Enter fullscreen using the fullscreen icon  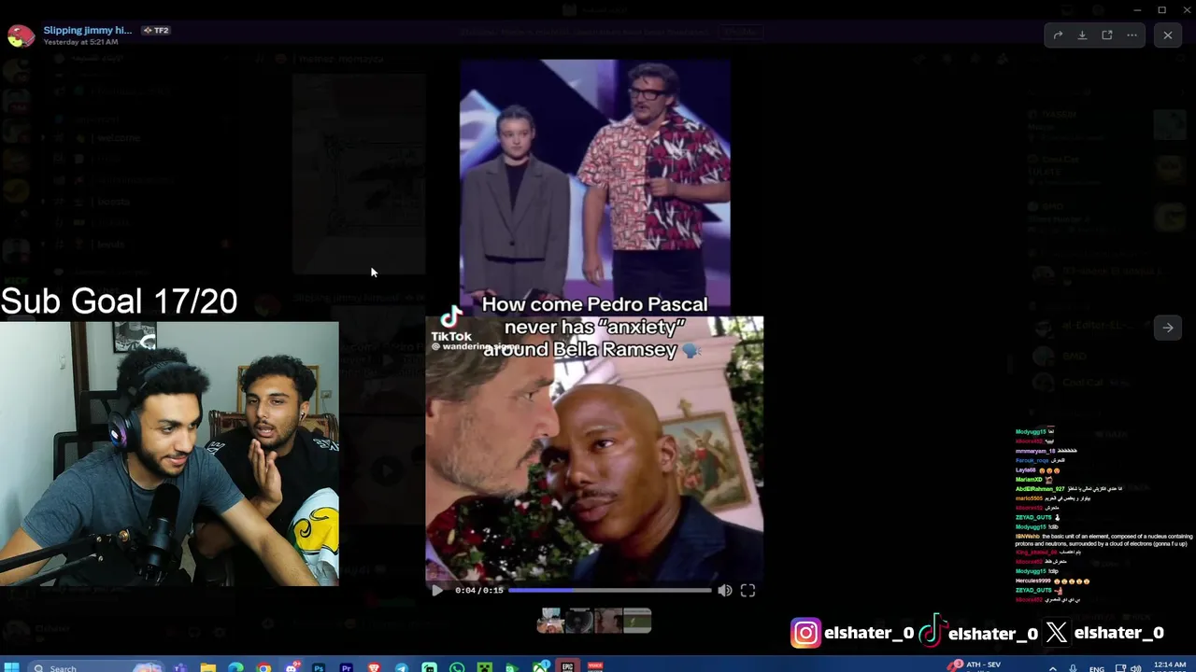pyautogui.click(x=747, y=590)
